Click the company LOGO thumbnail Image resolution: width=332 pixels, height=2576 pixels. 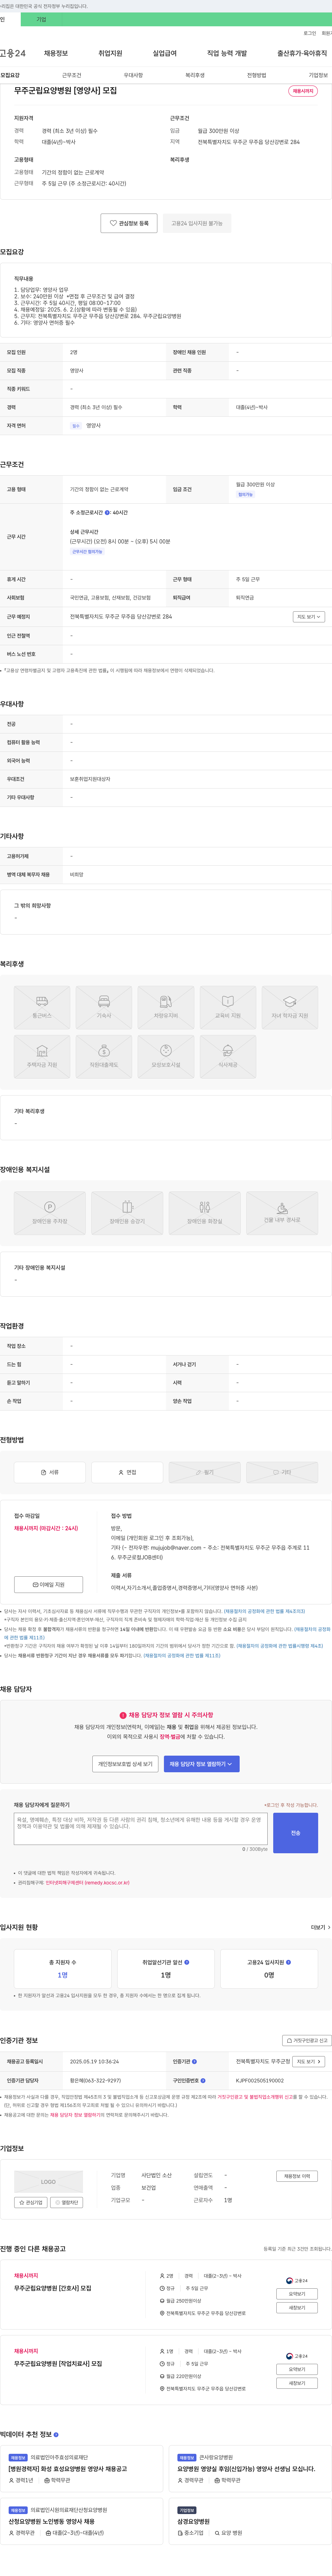48,2182
